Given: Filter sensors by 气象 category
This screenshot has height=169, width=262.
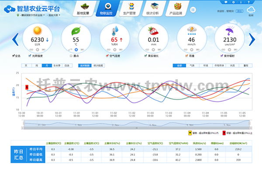Looking at the screenshot, I should pos(192,65).
